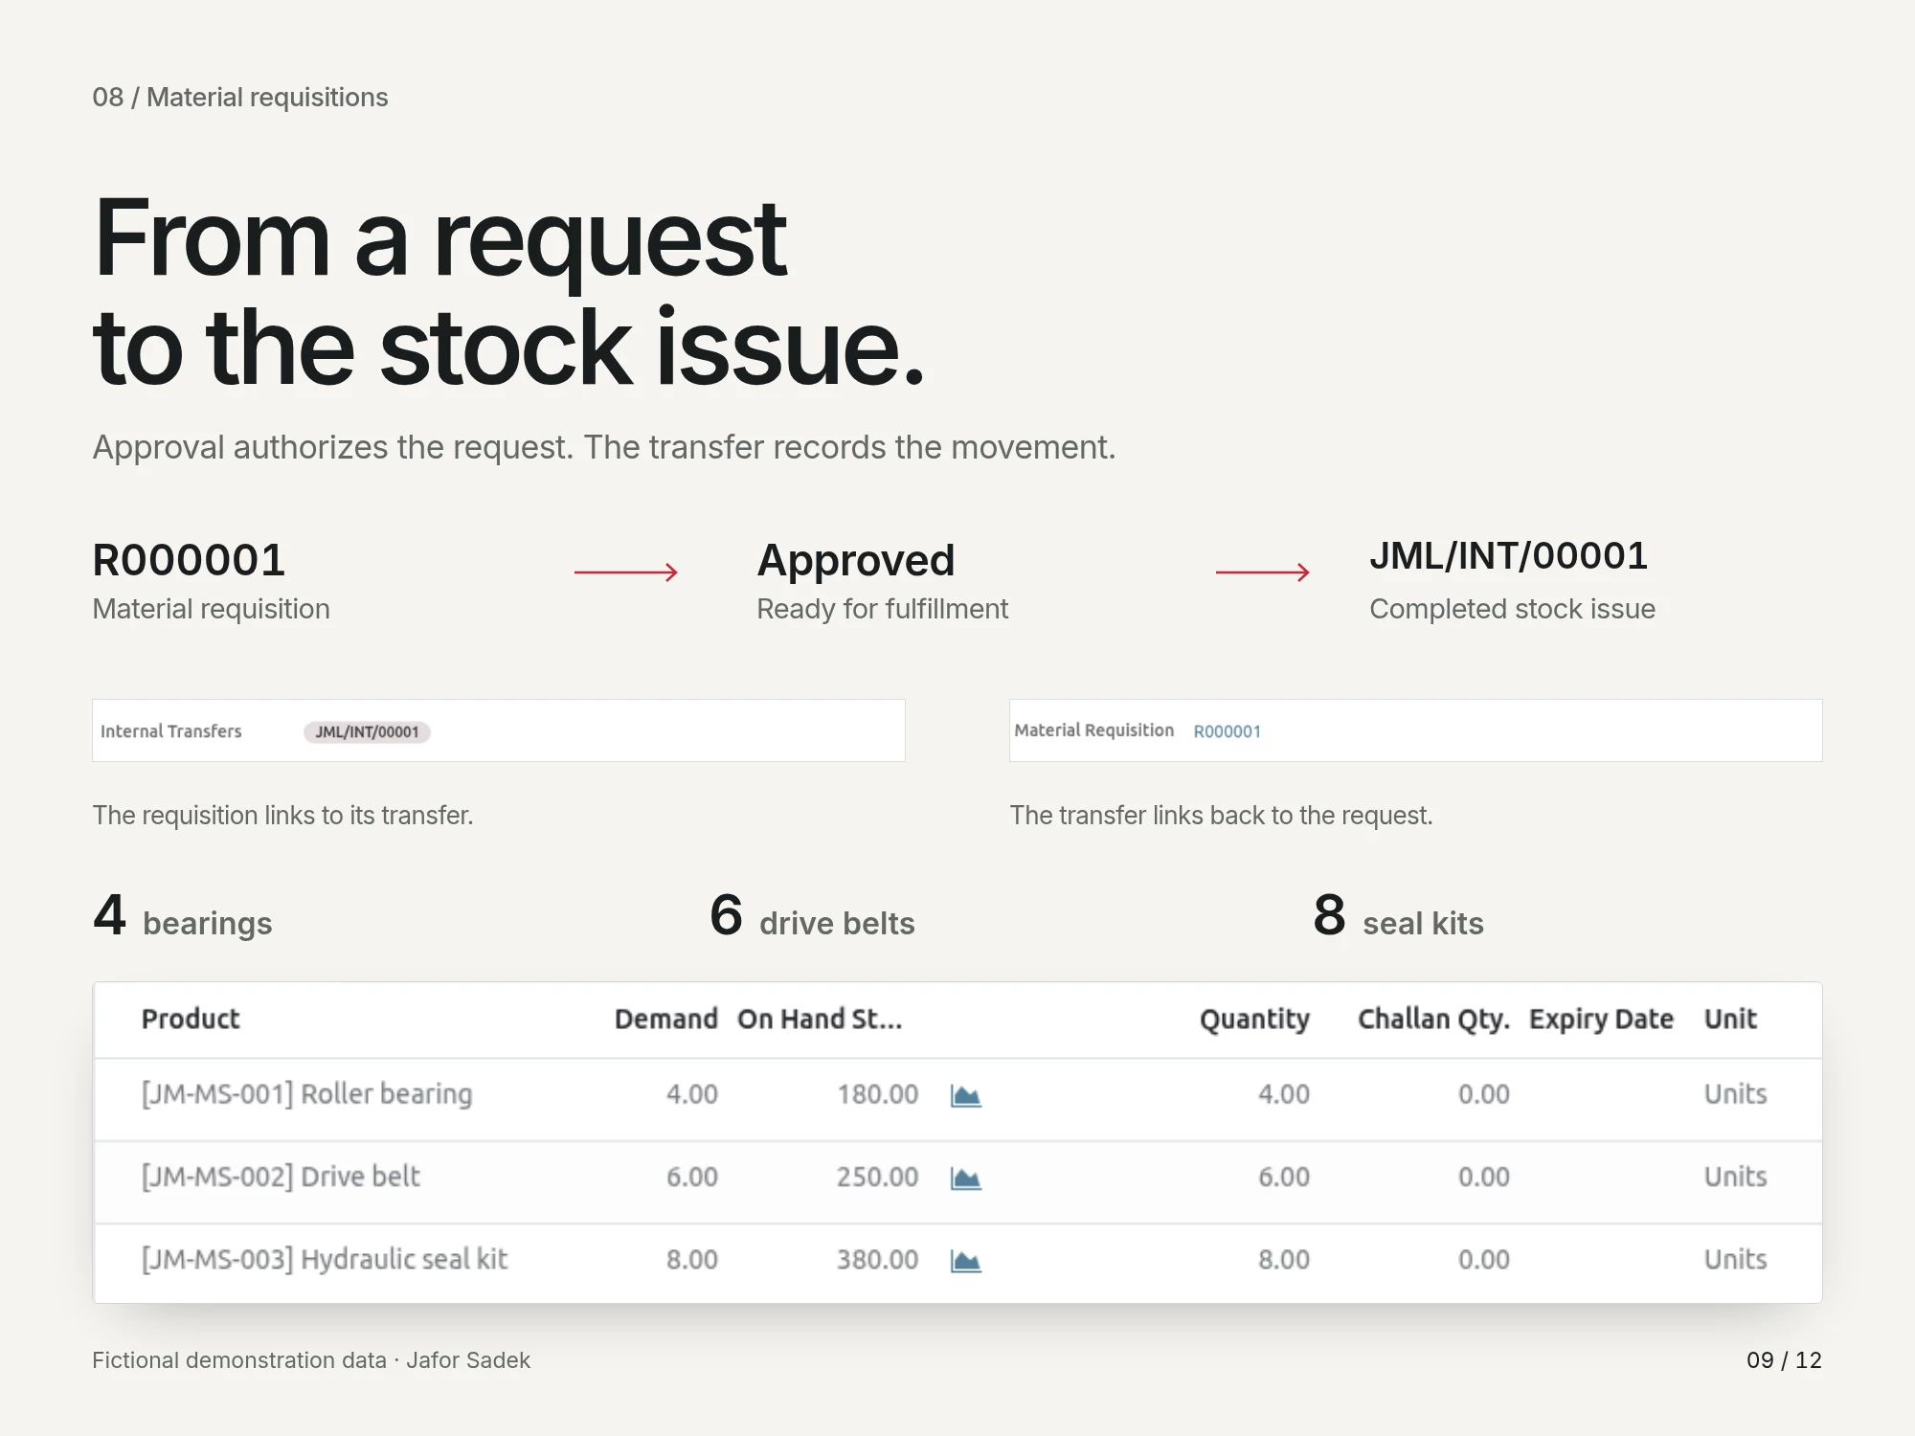Viewport: 1915px width, 1436px height.
Task: Click the '4 bearings' summary figure
Action: 182,916
